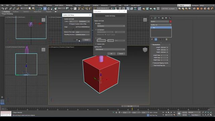Toggle the ribbon eye visibility icon
This screenshot has width=215, height=121.
pos(55,12)
